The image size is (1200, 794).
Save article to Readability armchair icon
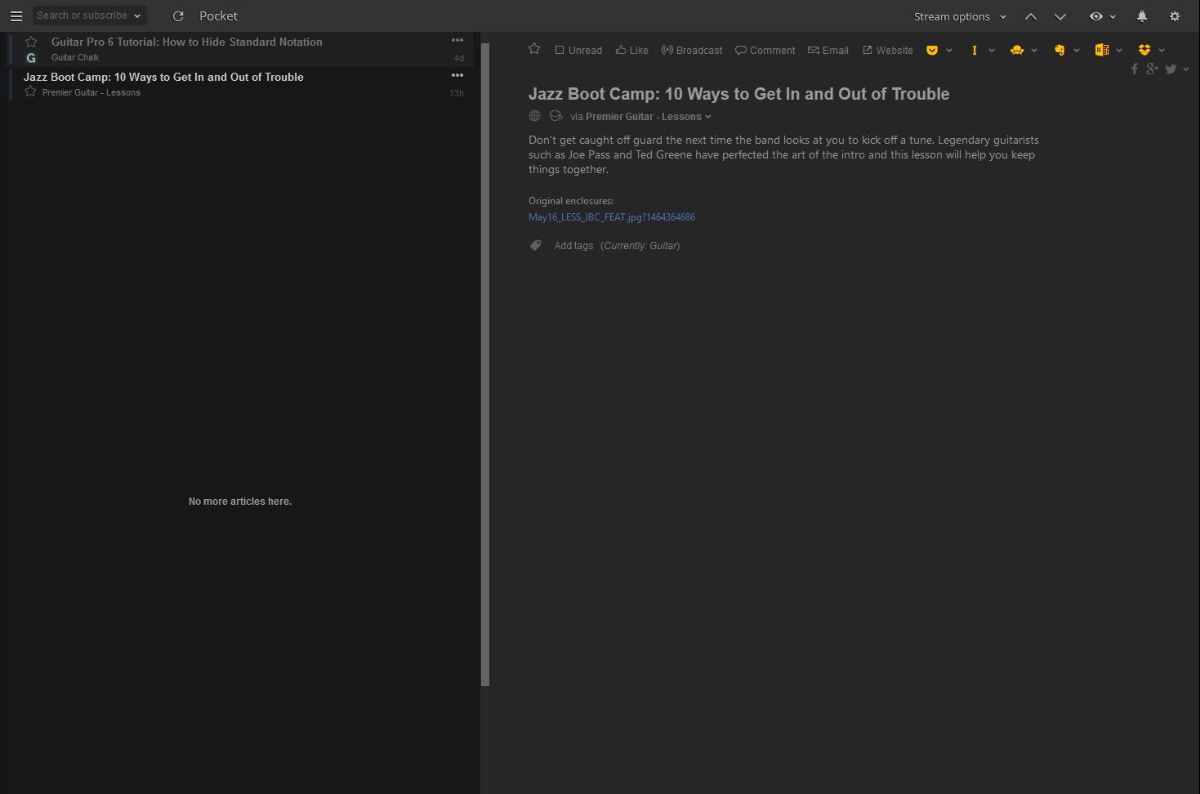click(1017, 50)
